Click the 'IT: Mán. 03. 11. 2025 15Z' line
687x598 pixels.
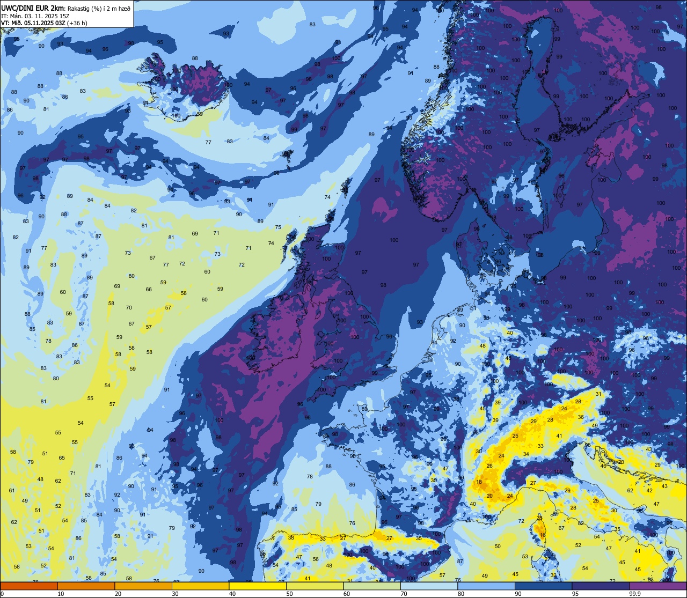coord(35,16)
